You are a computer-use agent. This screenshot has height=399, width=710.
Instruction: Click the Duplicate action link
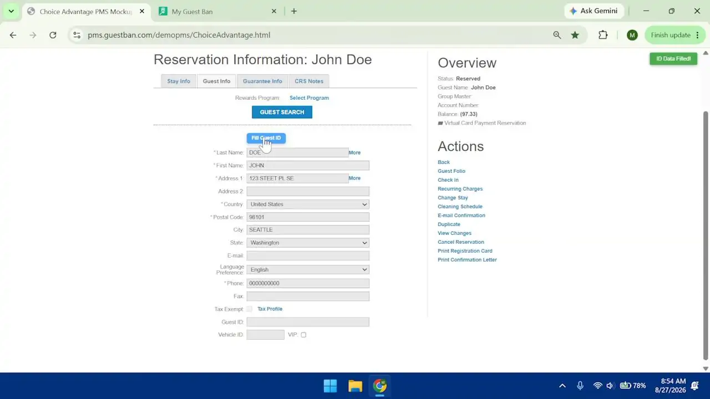point(449,224)
